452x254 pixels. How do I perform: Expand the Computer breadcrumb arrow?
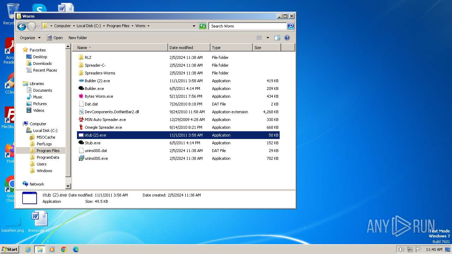pos(74,26)
